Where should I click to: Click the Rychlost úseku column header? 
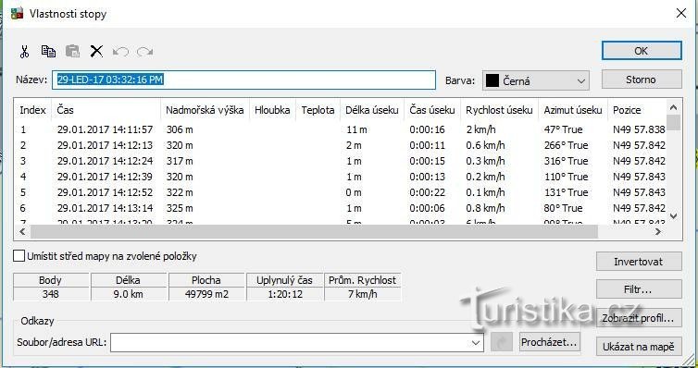point(500,110)
